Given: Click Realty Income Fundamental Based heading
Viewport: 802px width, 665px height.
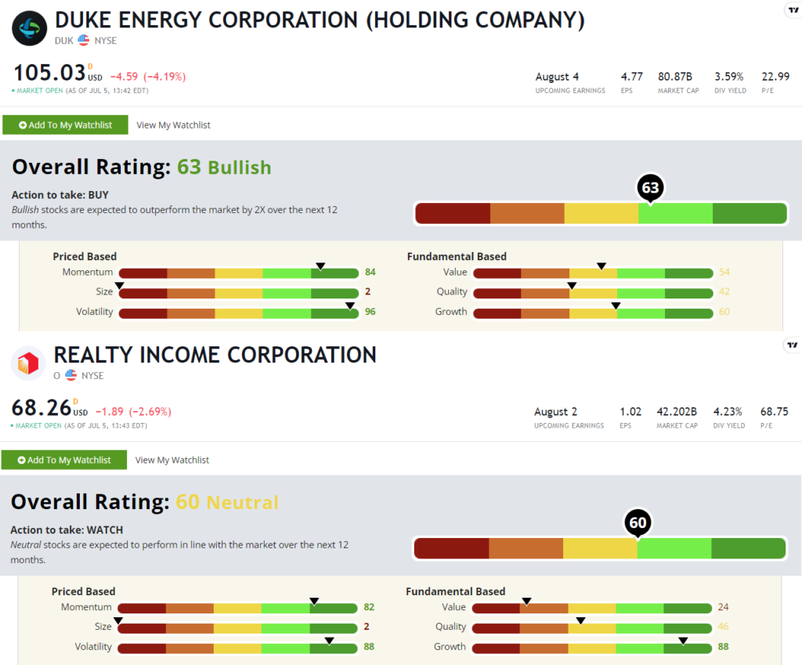Looking at the screenshot, I should tap(456, 591).
